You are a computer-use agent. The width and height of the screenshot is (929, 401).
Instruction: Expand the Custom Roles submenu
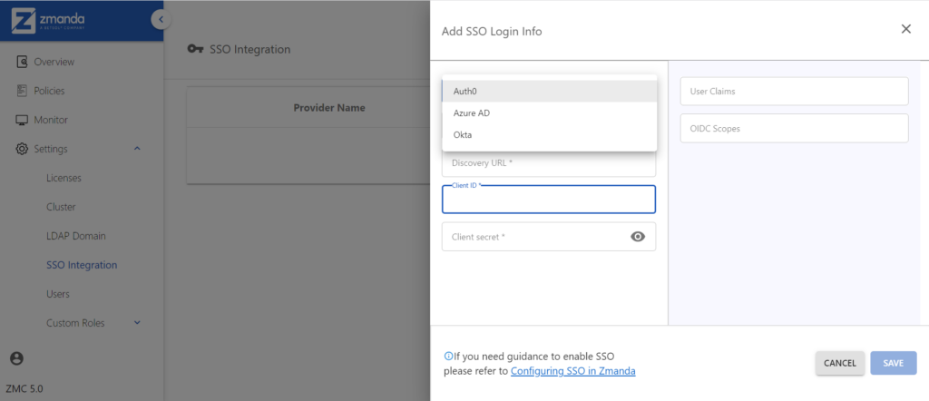click(137, 323)
